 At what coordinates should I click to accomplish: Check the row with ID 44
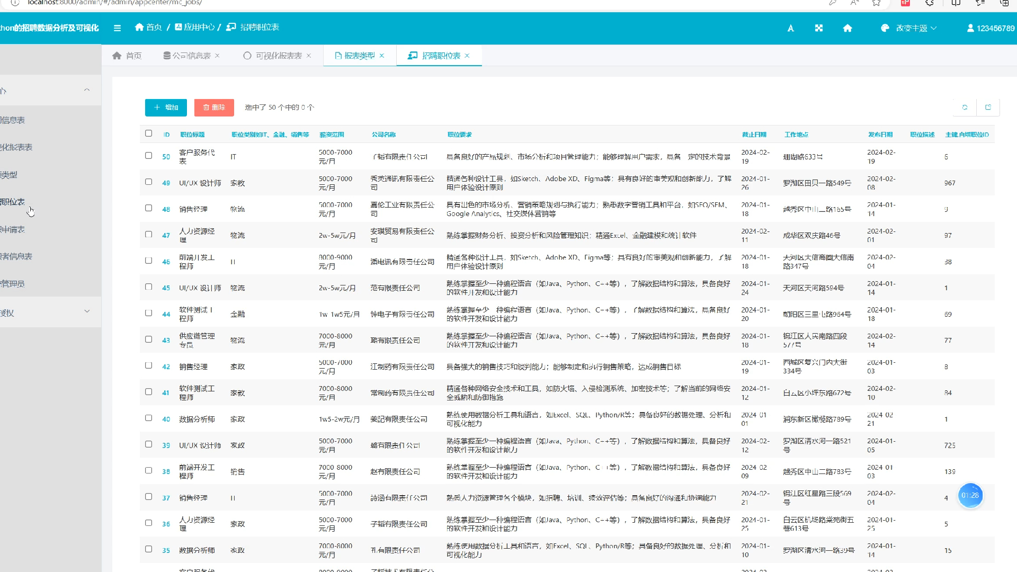149,313
